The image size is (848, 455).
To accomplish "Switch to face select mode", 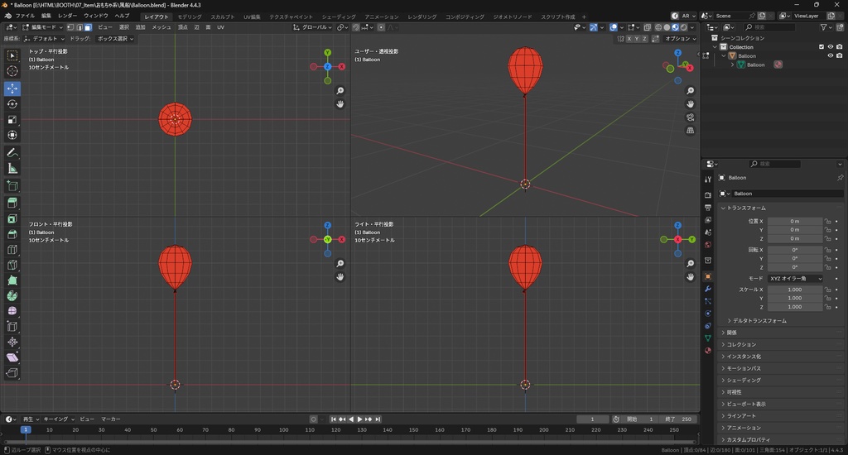I will tap(88, 27).
